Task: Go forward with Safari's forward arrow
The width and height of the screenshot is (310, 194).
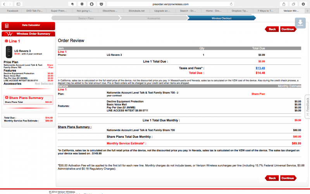Action: pyautogui.click(x=10, y=4)
